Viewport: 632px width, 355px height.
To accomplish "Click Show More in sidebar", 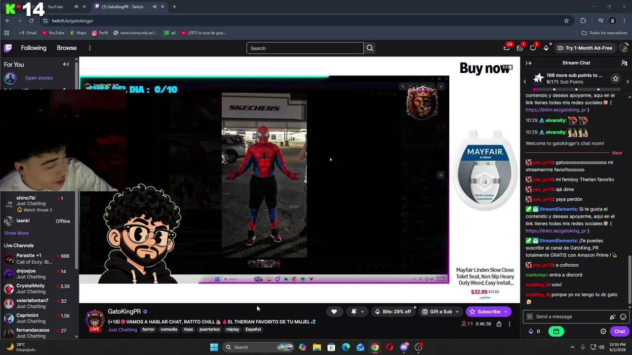I will (x=16, y=233).
